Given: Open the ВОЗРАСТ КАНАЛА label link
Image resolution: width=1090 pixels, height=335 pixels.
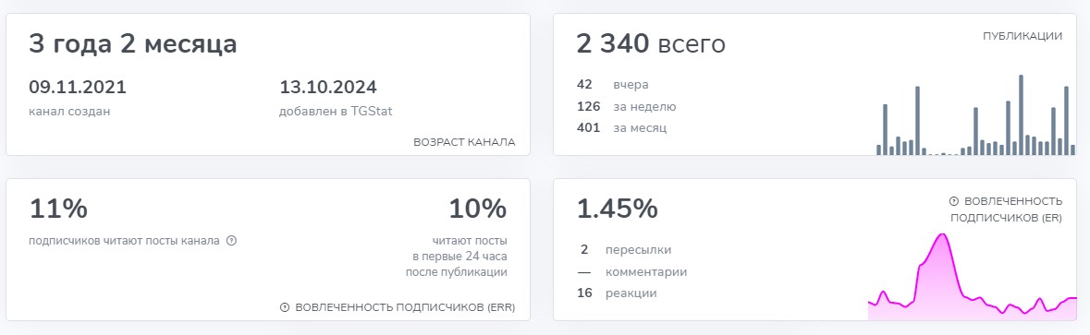Looking at the screenshot, I should click(464, 142).
